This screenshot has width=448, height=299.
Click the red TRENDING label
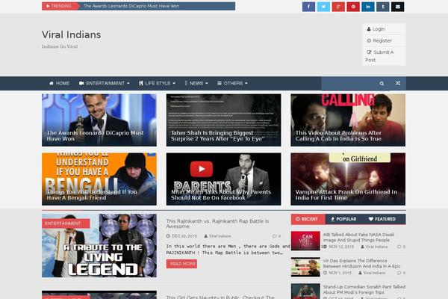(59, 6)
